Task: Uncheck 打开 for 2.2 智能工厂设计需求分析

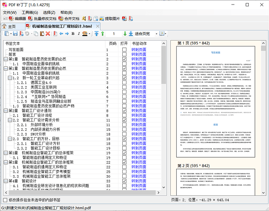Action: click(x=124, y=120)
